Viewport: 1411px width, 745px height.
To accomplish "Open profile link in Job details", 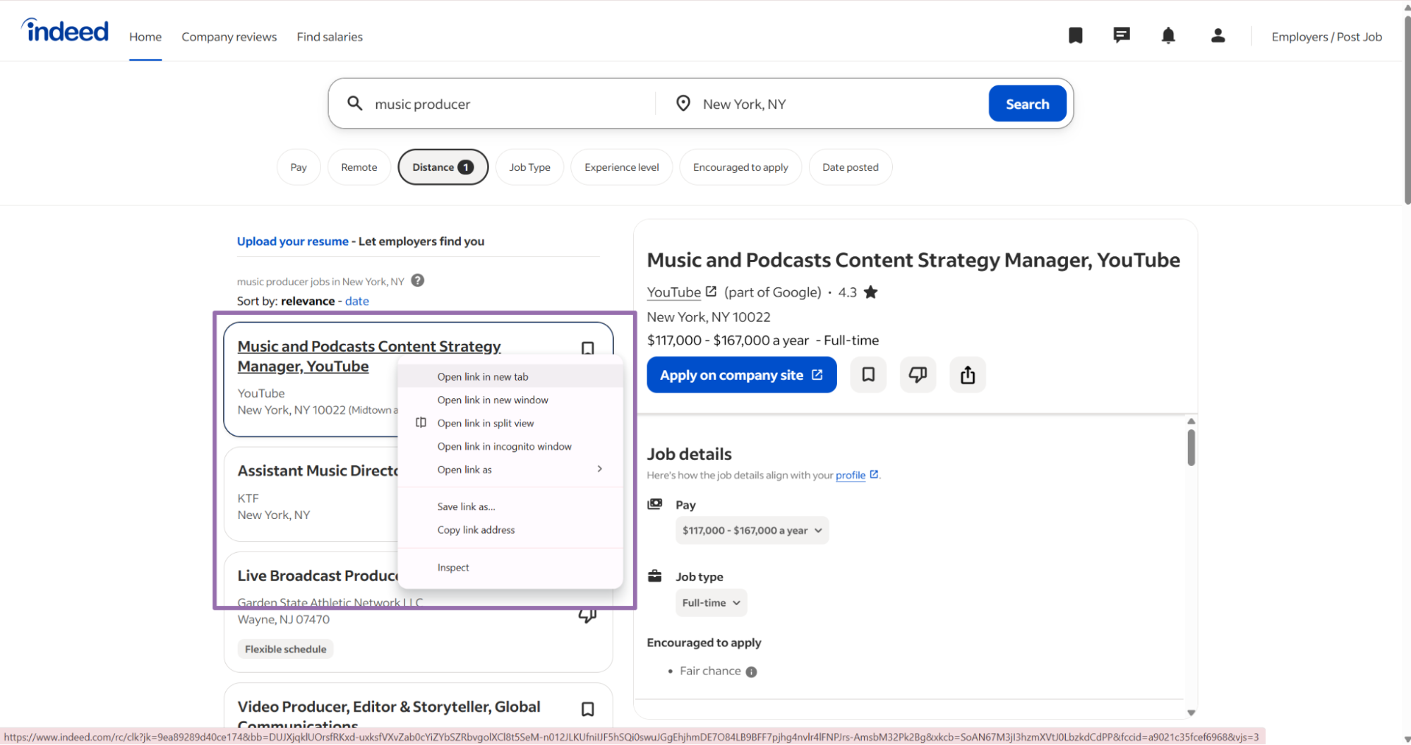I will coord(850,475).
